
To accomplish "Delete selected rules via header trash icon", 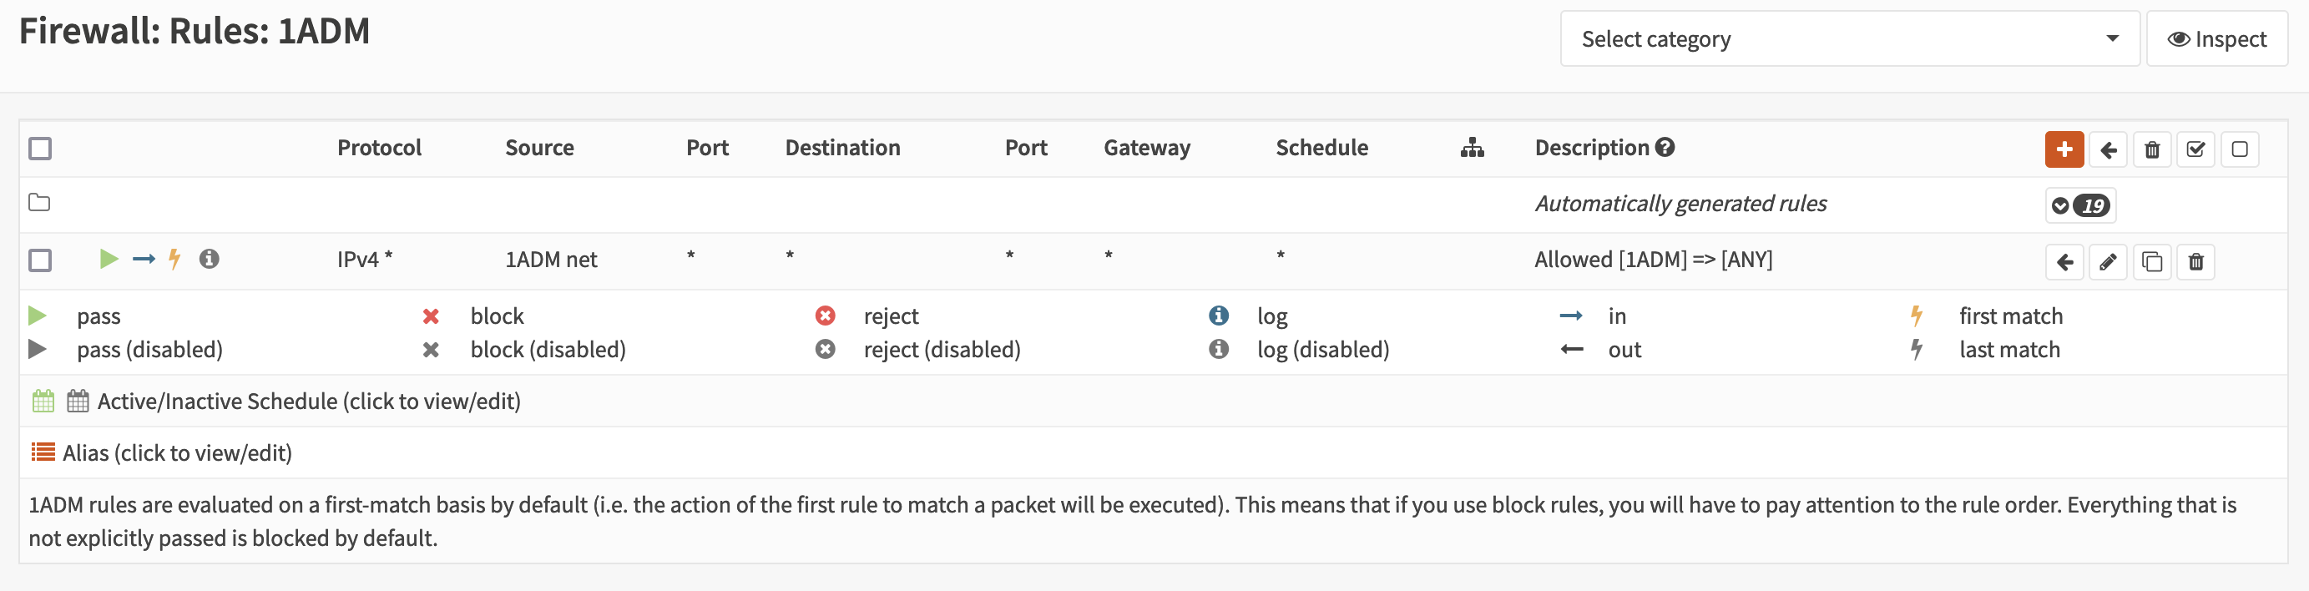I will point(2151,149).
